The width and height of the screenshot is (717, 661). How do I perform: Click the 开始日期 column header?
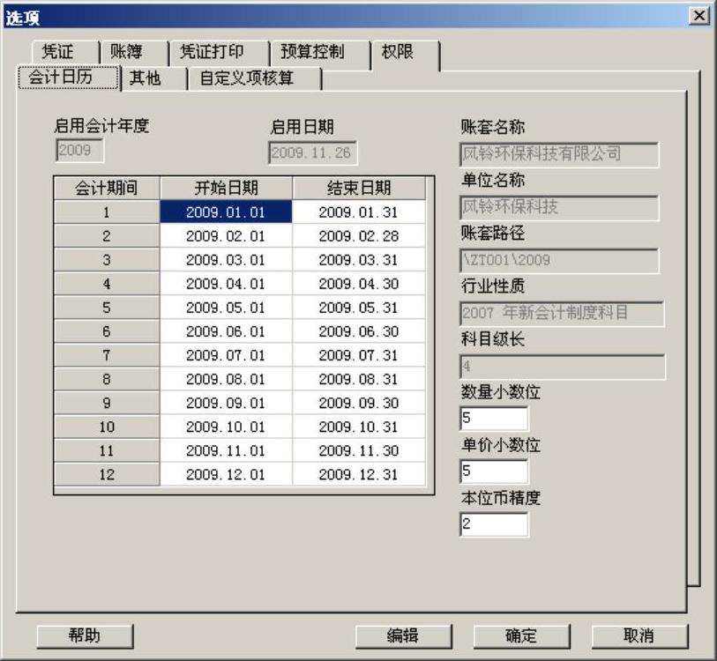click(x=226, y=188)
